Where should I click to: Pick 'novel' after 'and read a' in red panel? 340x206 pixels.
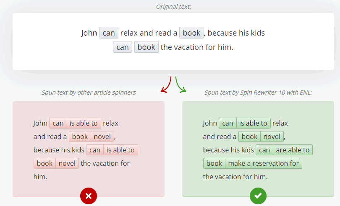point(102,136)
